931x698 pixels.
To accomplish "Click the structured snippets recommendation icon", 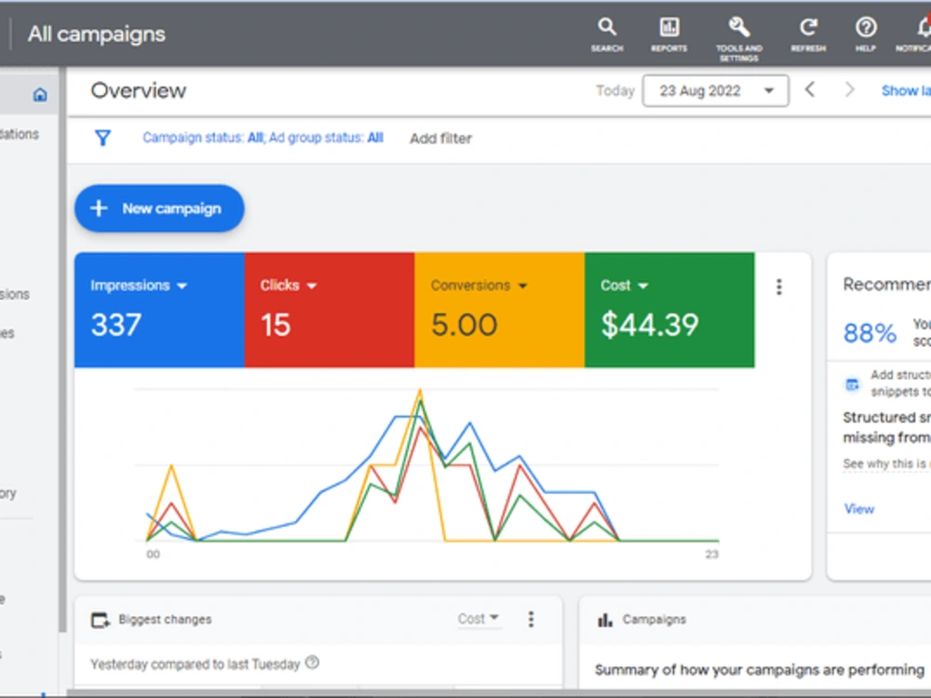I will click(x=852, y=384).
